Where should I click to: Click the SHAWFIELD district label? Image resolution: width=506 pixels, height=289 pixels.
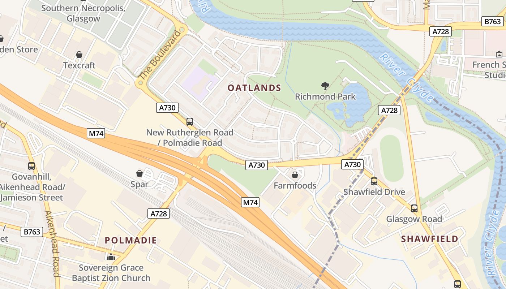click(430, 239)
